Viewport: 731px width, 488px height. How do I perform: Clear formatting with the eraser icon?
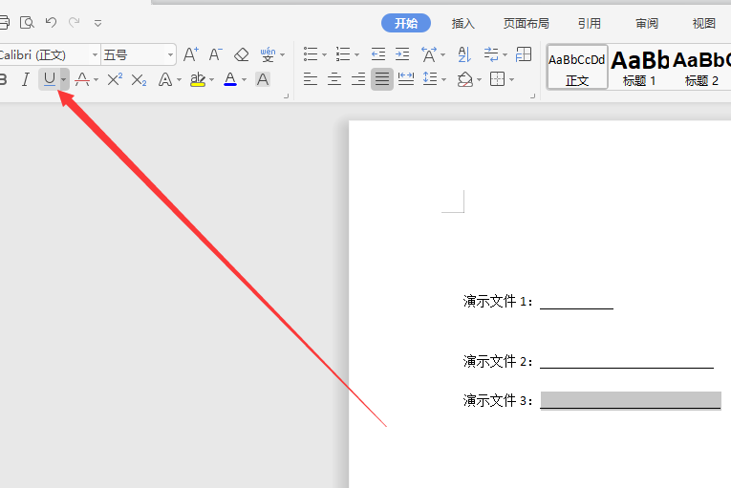click(241, 54)
